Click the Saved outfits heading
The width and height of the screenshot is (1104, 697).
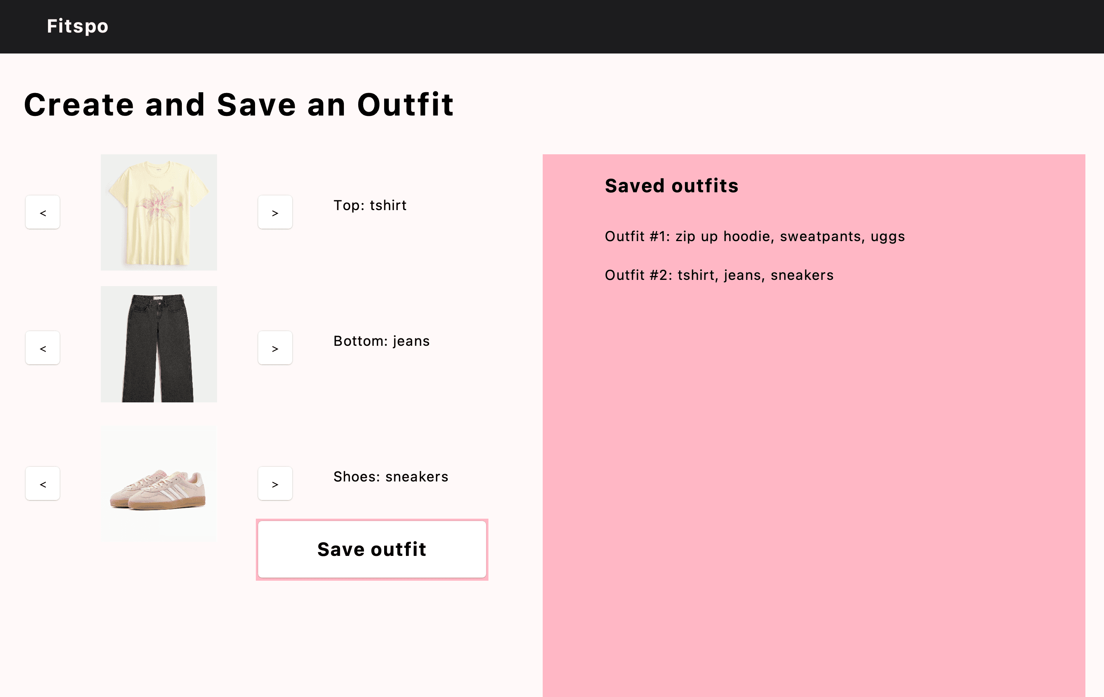coord(671,186)
